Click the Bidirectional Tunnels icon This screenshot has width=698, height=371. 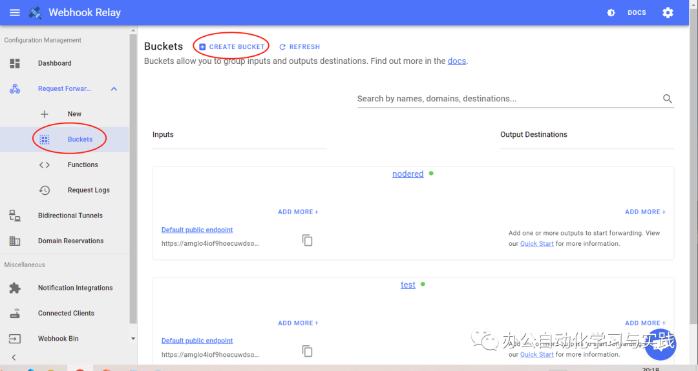[x=15, y=216]
